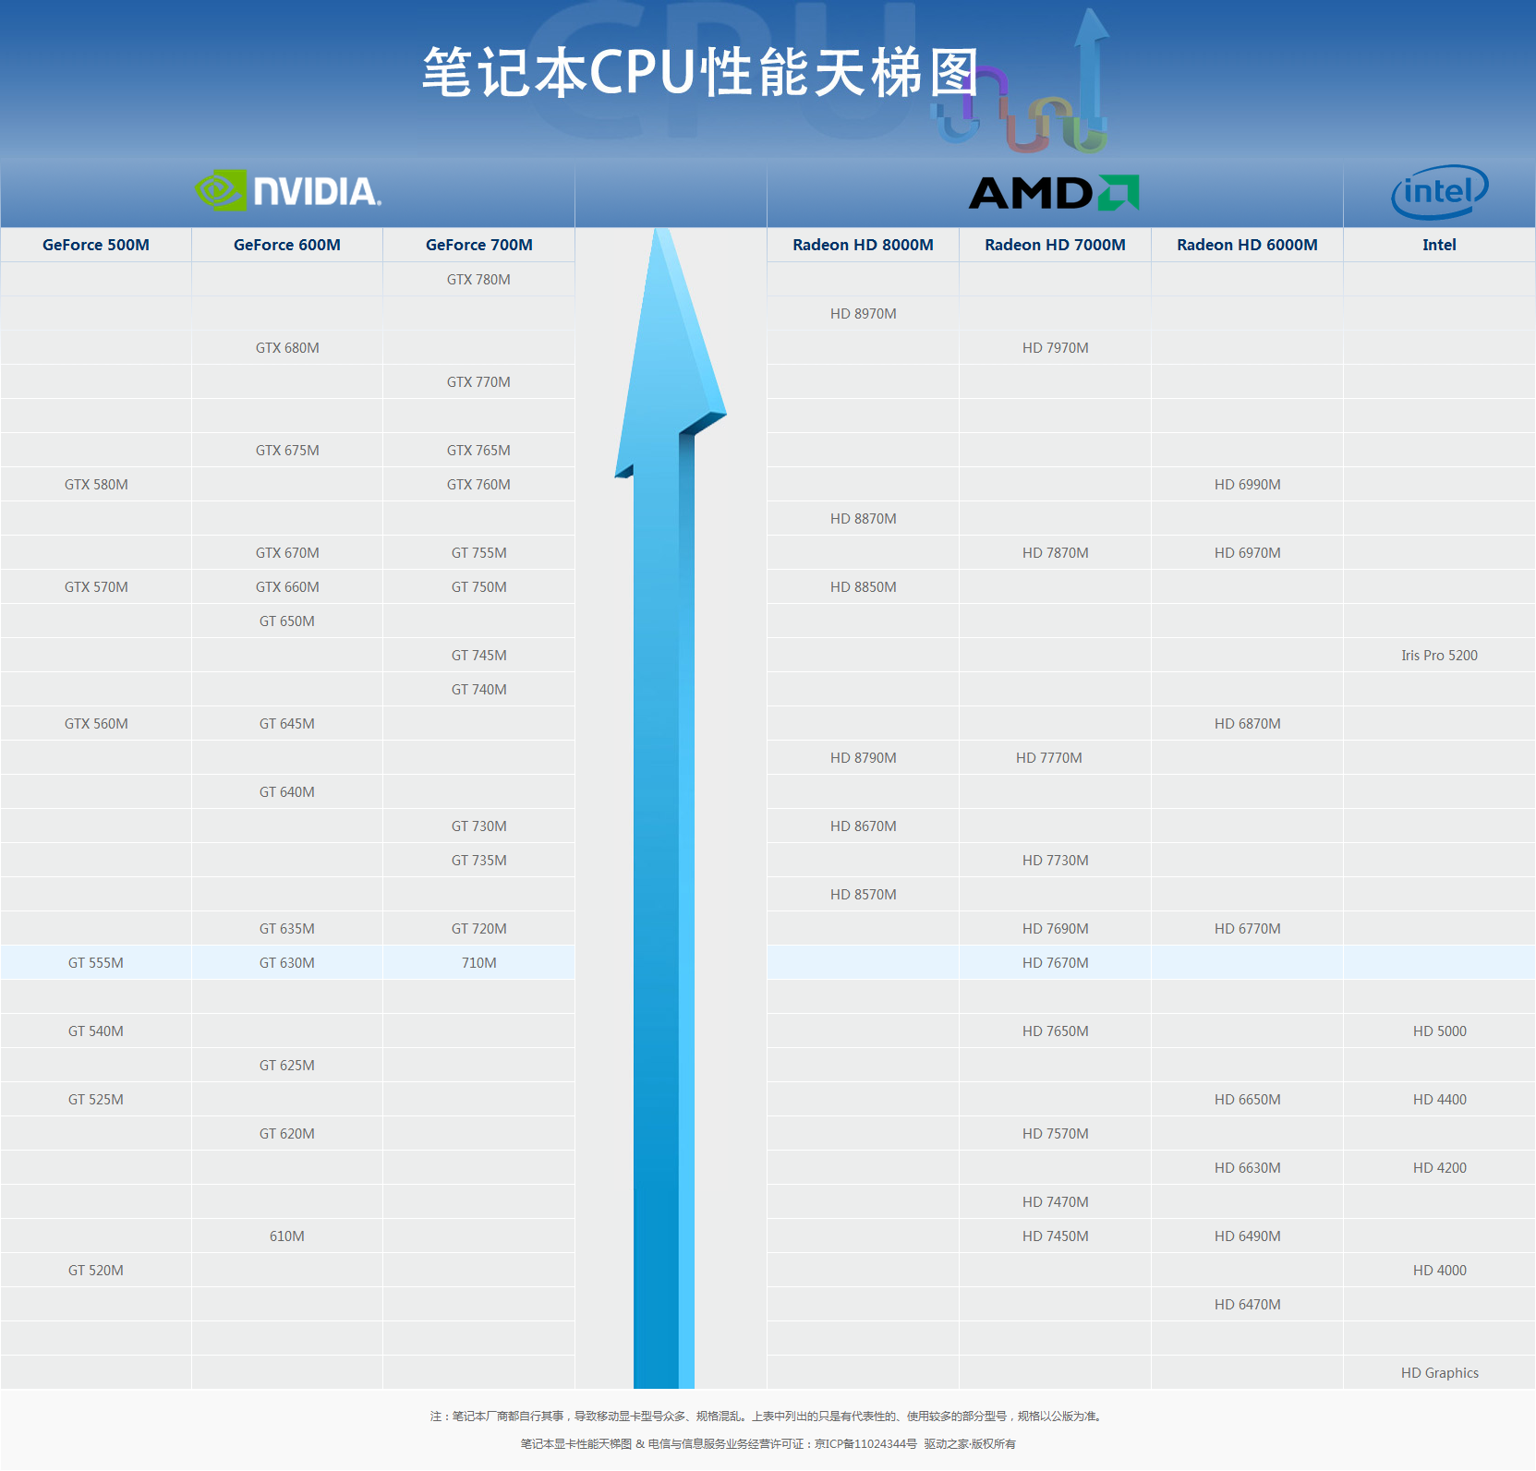Click the GTX 560M cell
Image resolution: width=1536 pixels, height=1471 pixels.
[96, 724]
